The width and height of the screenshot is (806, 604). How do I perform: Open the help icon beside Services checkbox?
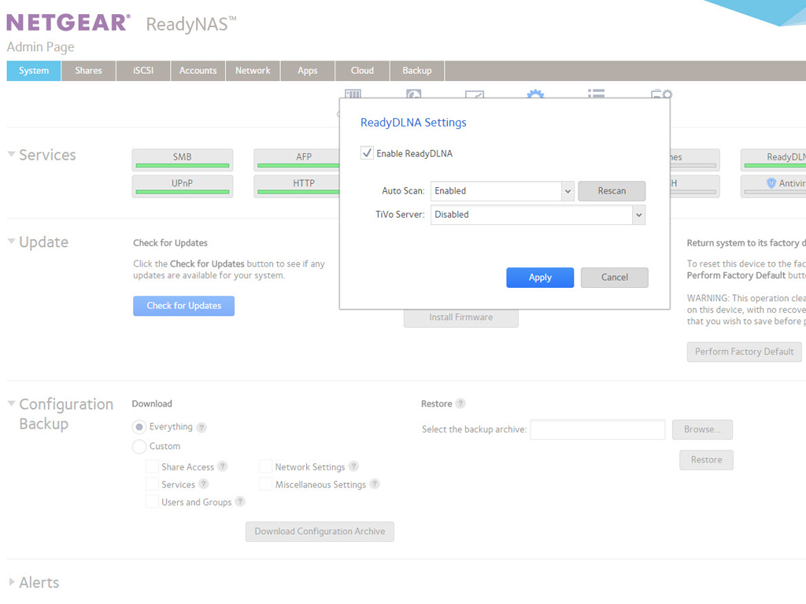(204, 484)
